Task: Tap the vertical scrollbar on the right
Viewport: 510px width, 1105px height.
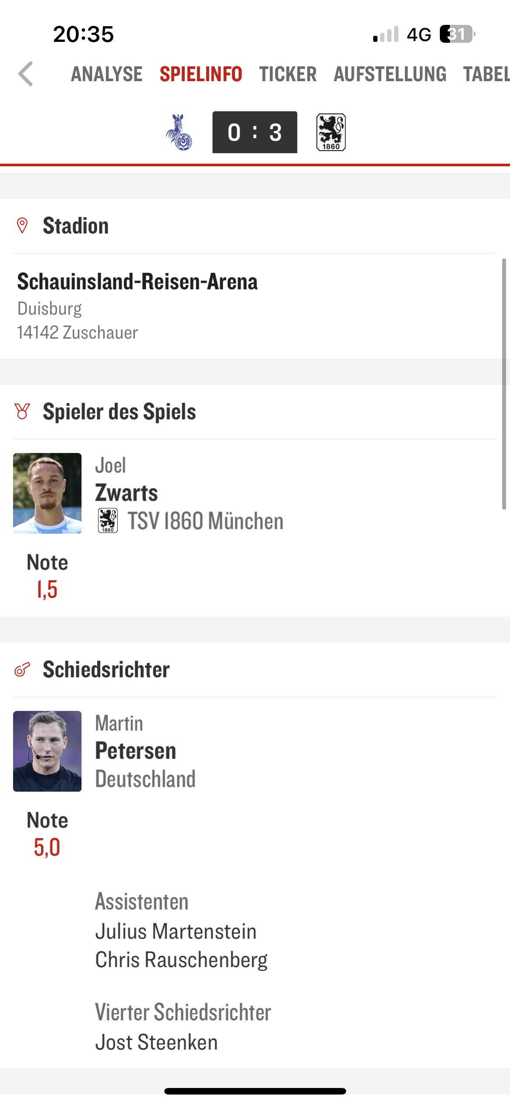Action: click(x=504, y=384)
